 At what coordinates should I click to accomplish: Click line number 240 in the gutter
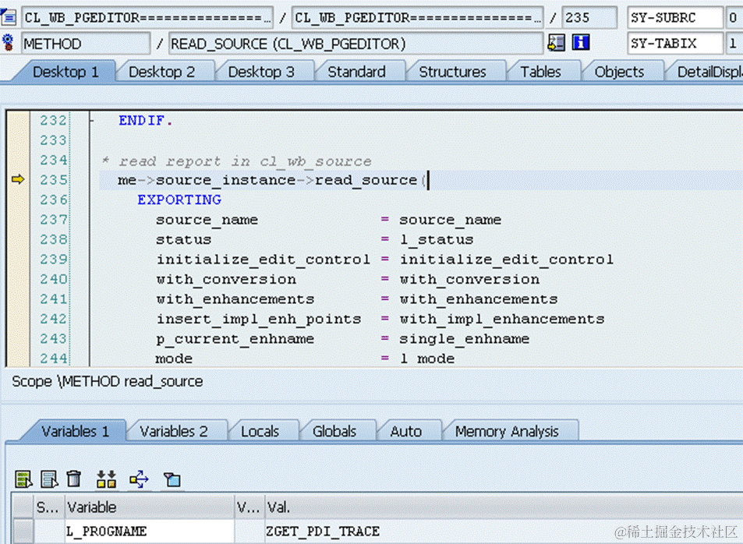tap(54, 279)
